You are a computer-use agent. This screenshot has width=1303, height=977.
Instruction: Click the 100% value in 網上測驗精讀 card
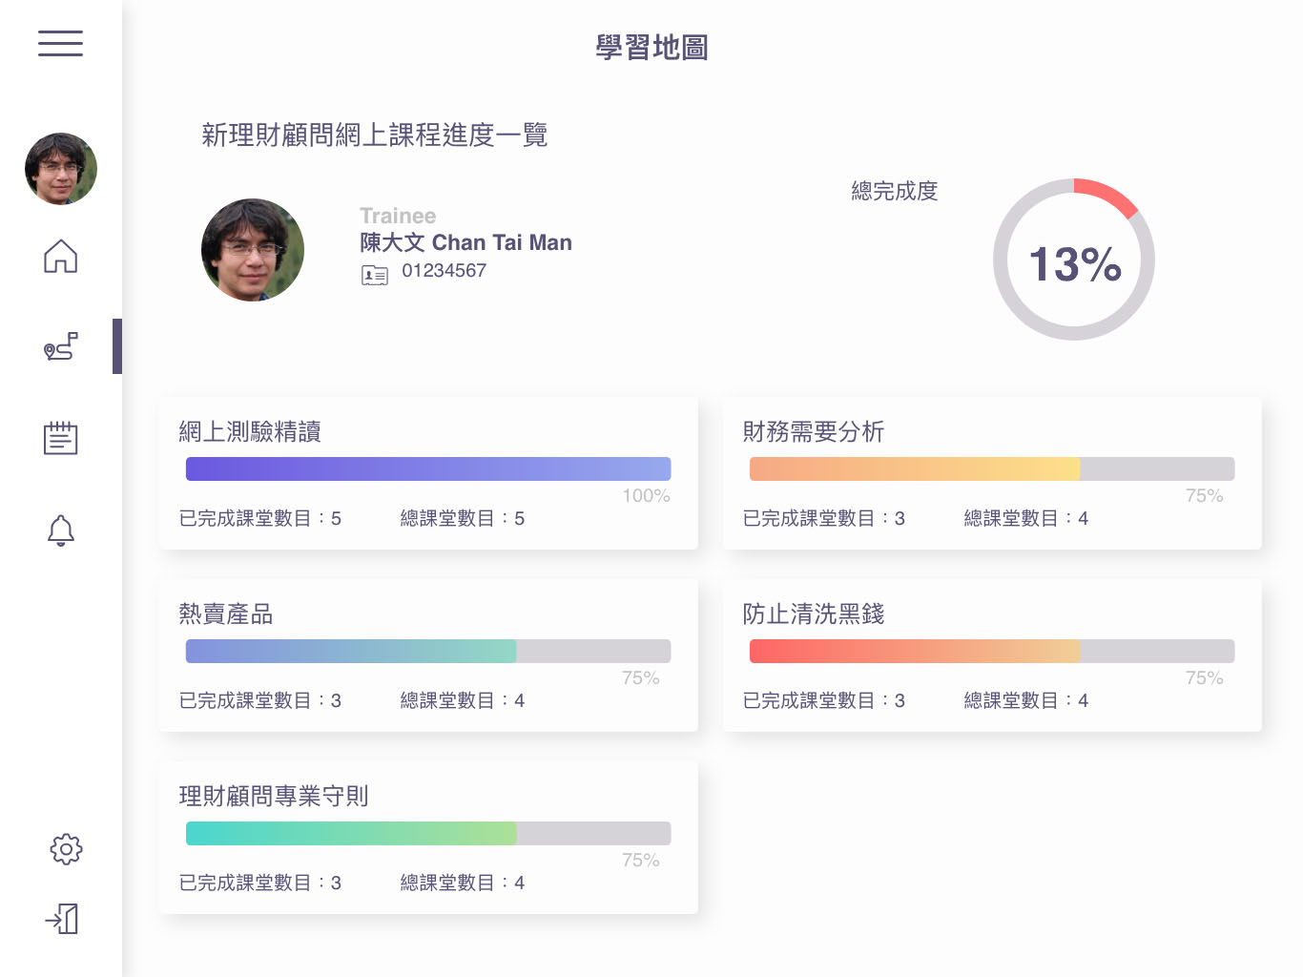click(x=647, y=496)
